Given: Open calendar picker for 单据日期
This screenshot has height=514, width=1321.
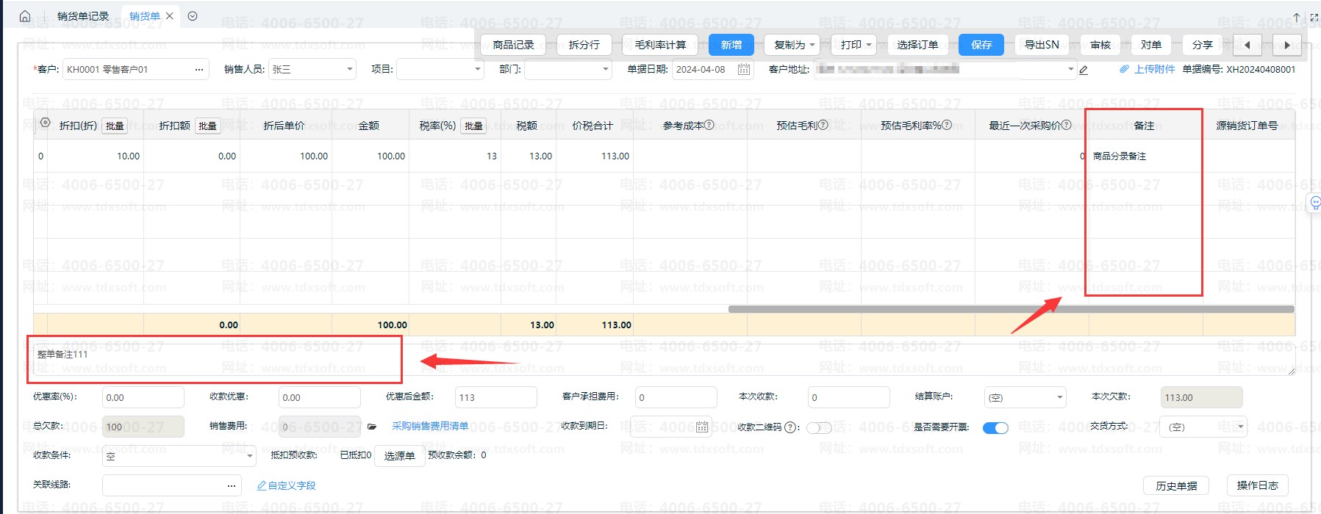Looking at the screenshot, I should [744, 69].
